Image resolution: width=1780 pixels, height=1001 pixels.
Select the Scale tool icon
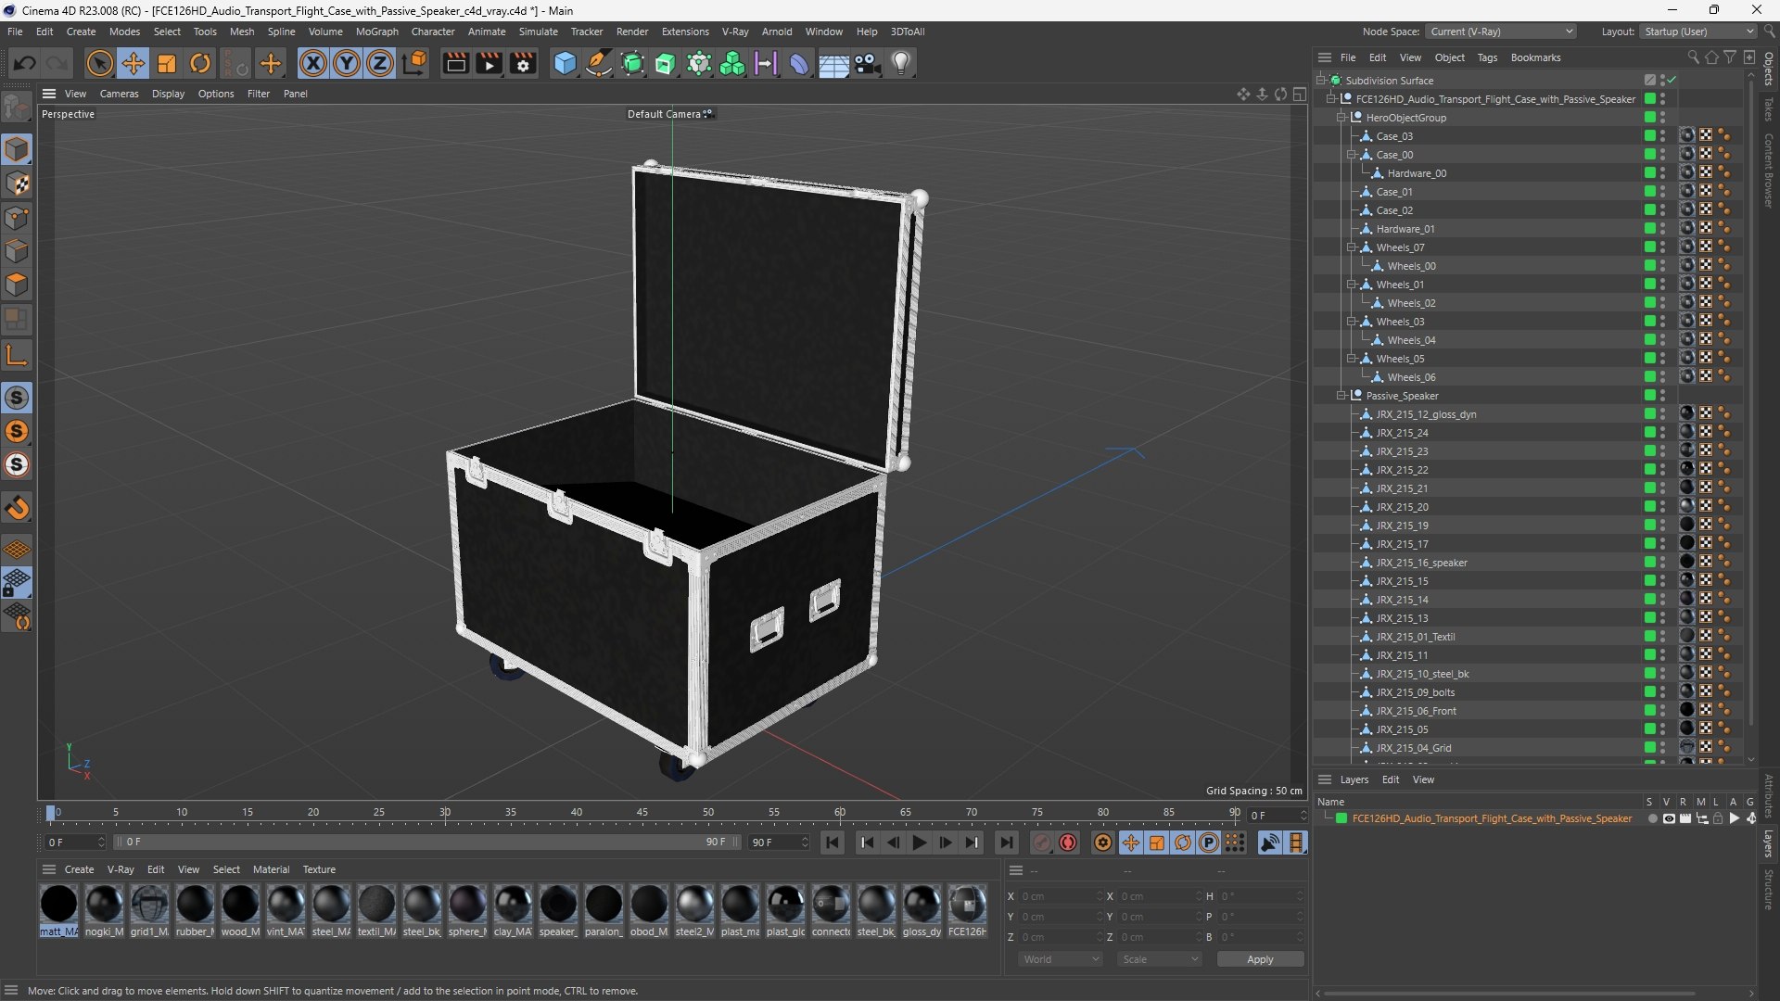tap(167, 63)
